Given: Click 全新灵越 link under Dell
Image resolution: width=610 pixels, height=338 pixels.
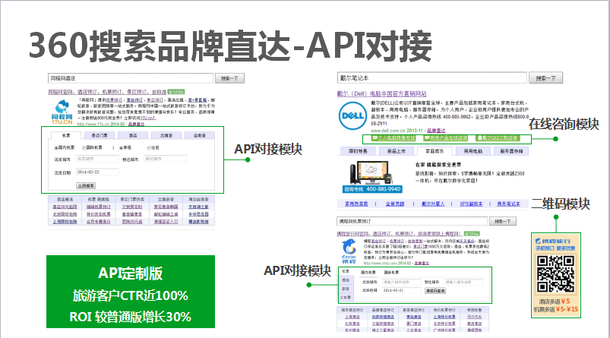Looking at the screenshot, I should pyautogui.click(x=395, y=204).
